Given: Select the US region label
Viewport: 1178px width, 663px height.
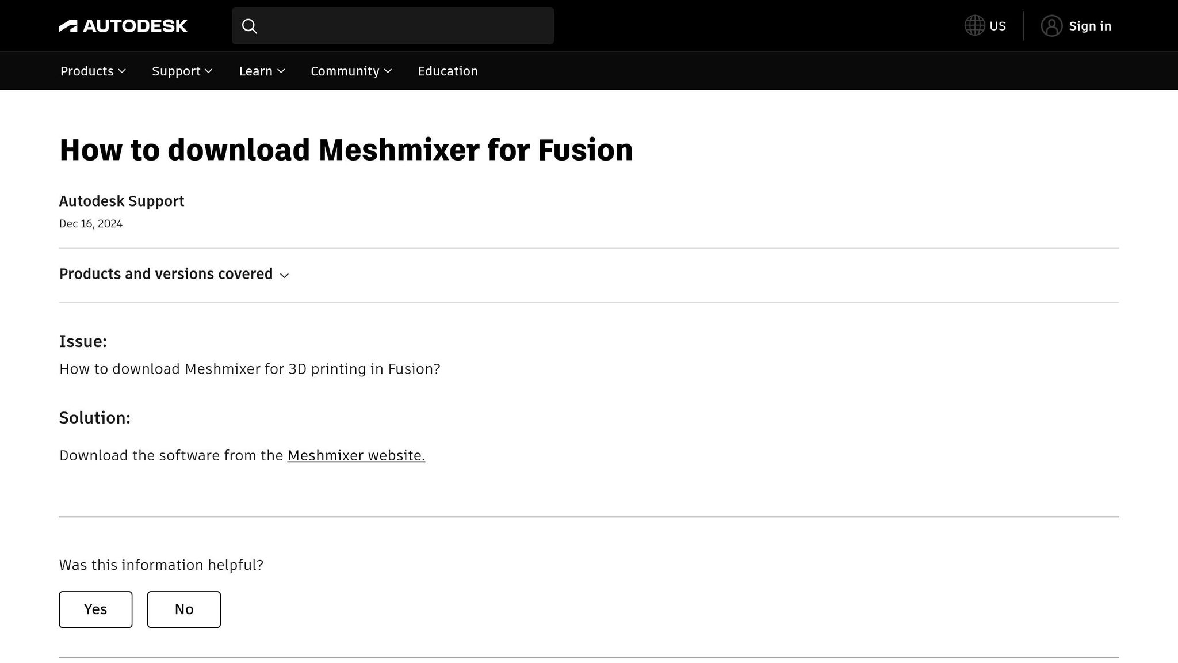Looking at the screenshot, I should (x=997, y=26).
